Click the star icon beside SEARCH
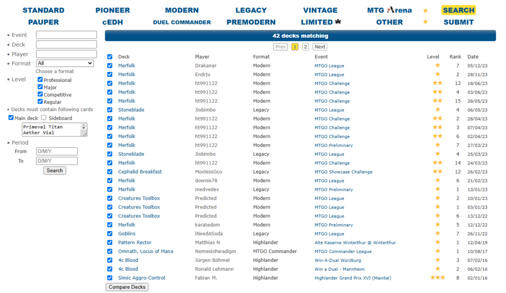Screen dimensions: 506x293 pos(426,10)
